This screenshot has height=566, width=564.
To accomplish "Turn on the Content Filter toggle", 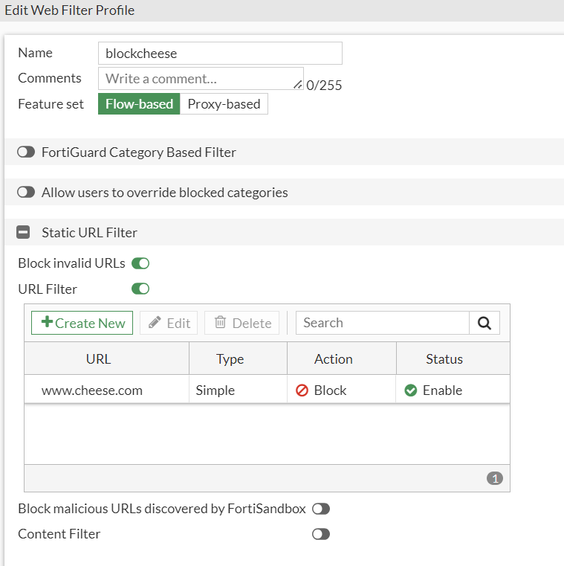I will click(x=321, y=534).
